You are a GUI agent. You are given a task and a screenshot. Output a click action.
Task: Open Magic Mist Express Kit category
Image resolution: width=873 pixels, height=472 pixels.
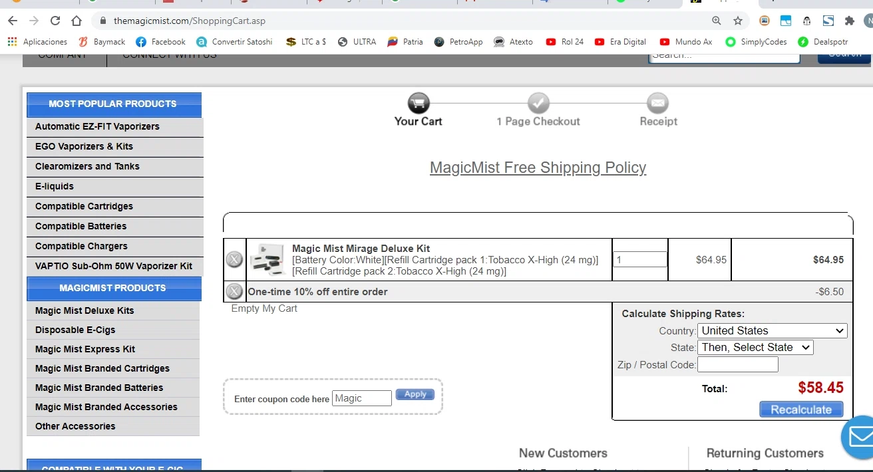[113, 349]
